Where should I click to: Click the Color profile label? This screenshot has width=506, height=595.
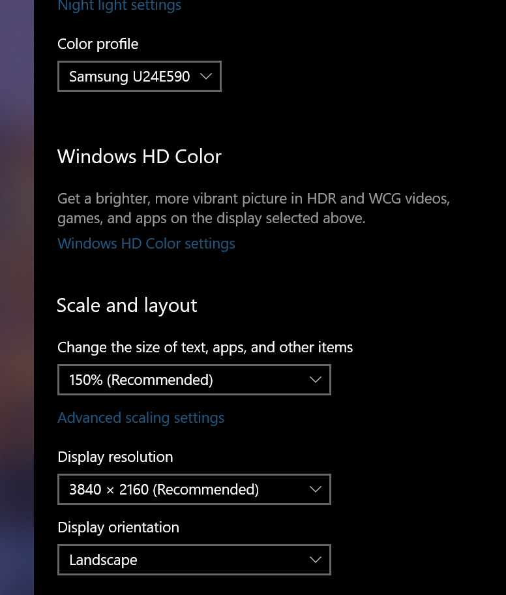(98, 44)
